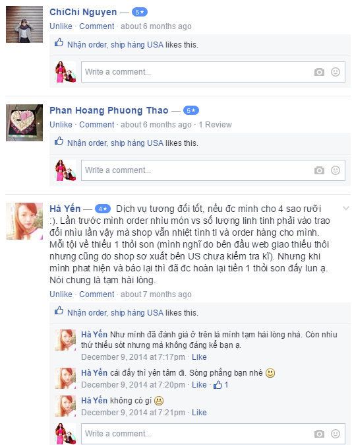Image resolution: width=352 pixels, height=445 pixels.
Task: Click the 5-star badge next to ChiChi Nguyen
Action: point(140,12)
